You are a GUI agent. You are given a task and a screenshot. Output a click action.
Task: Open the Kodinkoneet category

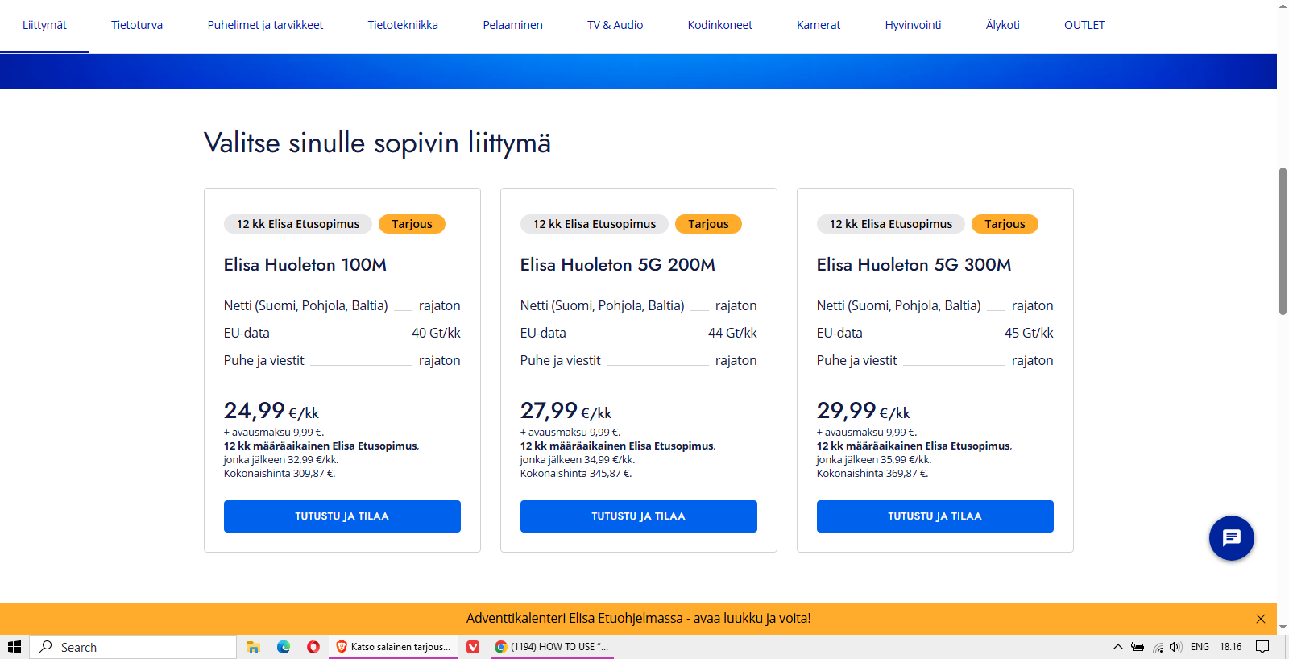(719, 25)
